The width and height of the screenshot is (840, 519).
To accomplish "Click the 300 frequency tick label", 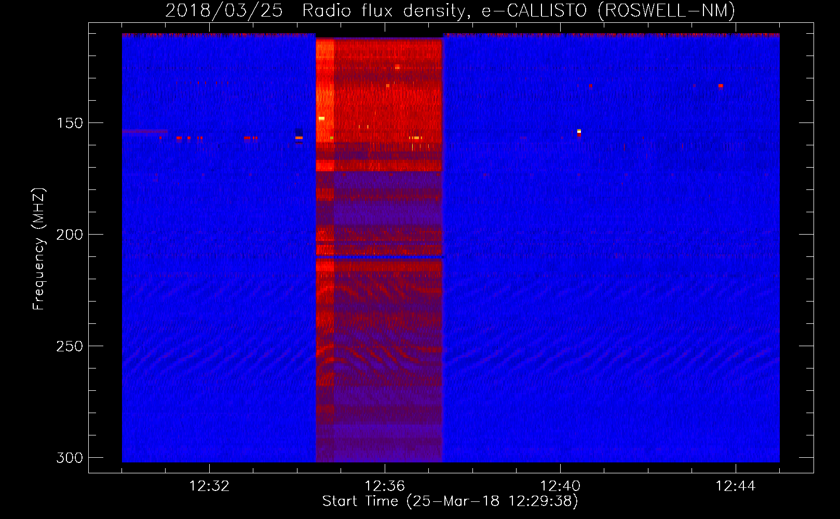I will 70,458.
